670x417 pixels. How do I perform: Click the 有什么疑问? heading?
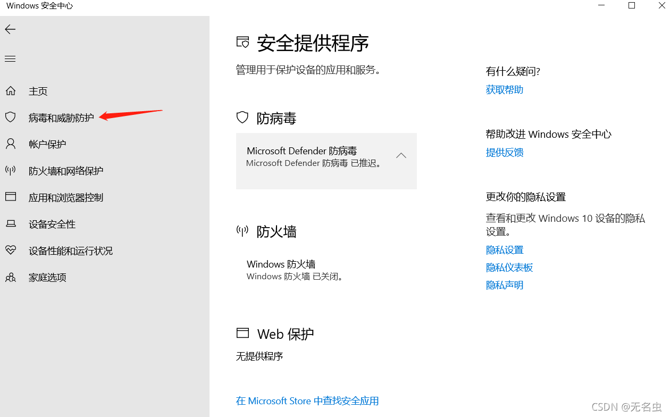coord(513,72)
